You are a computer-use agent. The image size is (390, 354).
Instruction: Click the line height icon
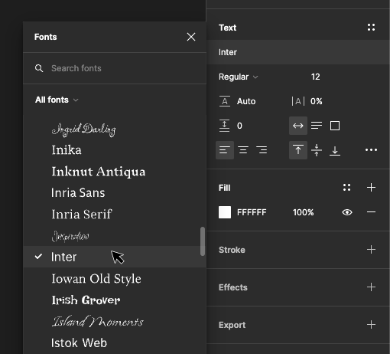point(225,101)
